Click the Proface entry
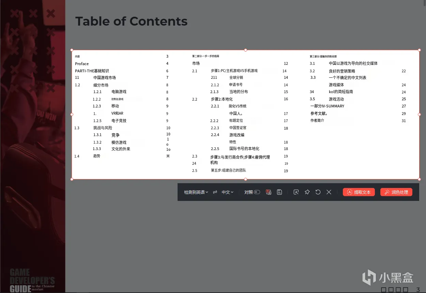This screenshot has width=426, height=293. [x=82, y=64]
